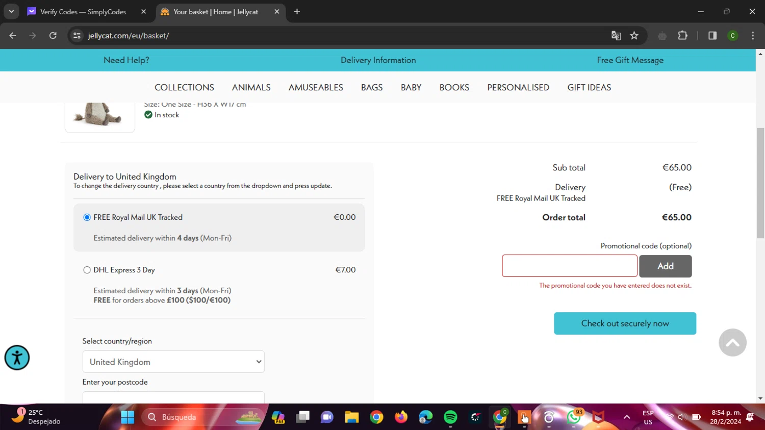
Task: Open the PERSONALISED menu
Action: 518,87
